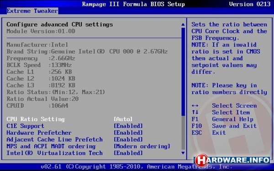Screen dimensions: 274x171
Task: Click the Brand String line
Action: coord(87,52)
